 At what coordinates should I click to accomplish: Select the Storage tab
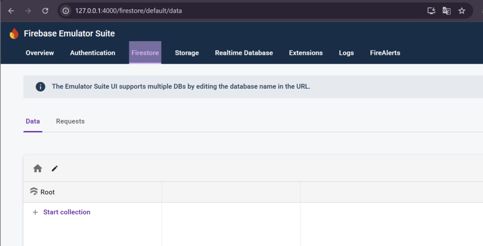(x=187, y=53)
